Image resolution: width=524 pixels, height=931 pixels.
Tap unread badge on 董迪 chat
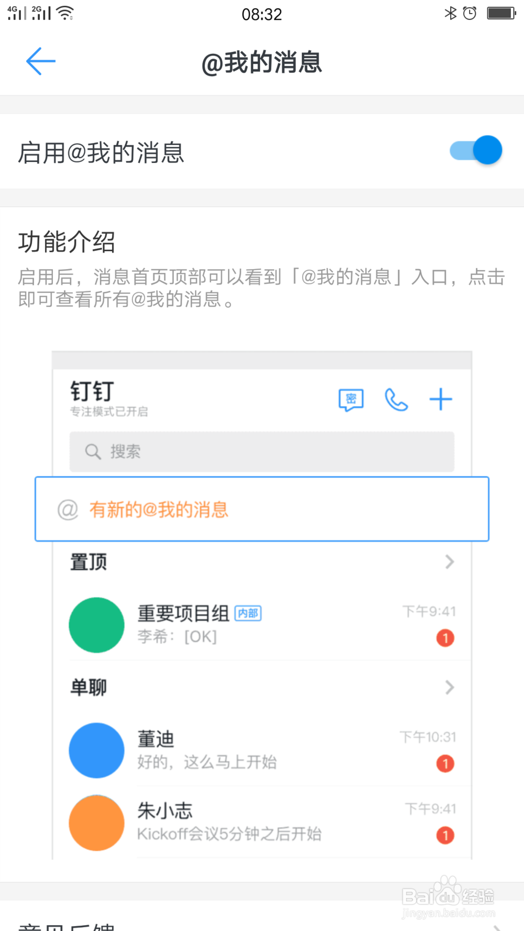point(445,763)
